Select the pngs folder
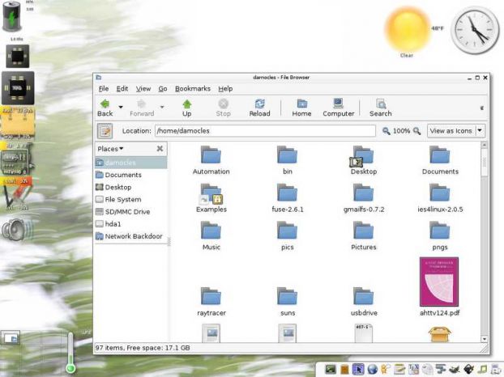 coord(440,236)
